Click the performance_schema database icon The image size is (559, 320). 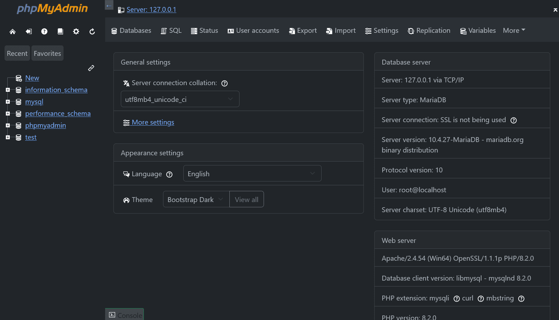[19, 114]
